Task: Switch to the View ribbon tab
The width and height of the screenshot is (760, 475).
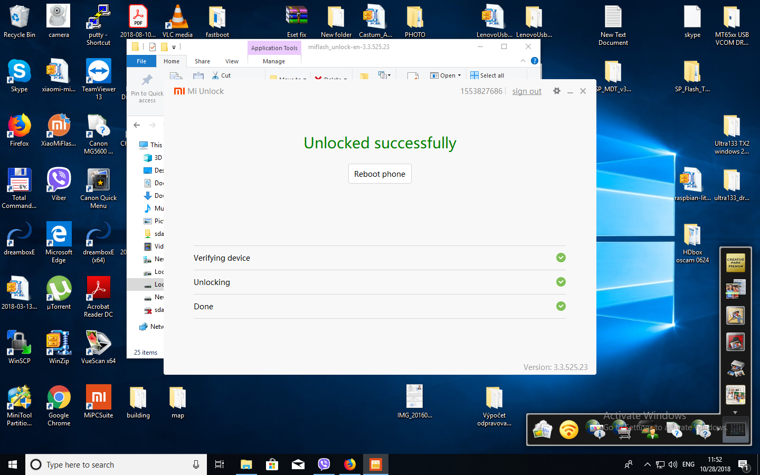Action: [232, 61]
